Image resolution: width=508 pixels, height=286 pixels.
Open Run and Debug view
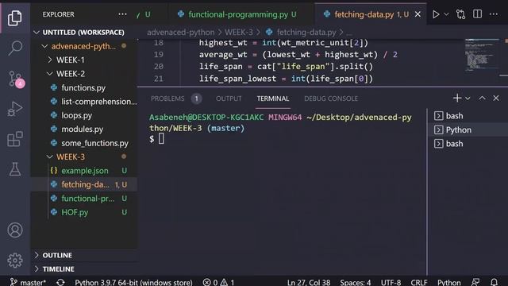pos(15,109)
